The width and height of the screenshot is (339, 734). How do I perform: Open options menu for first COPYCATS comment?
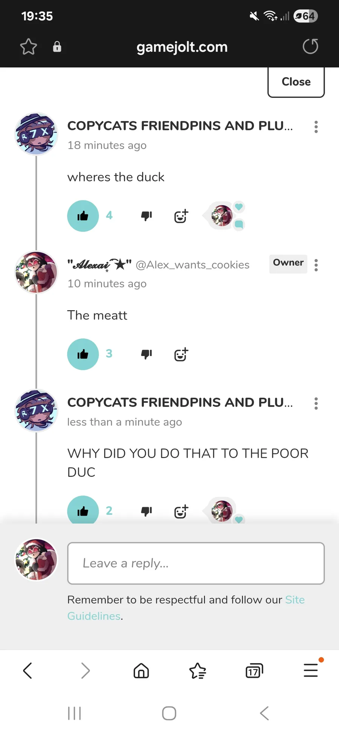[316, 127]
